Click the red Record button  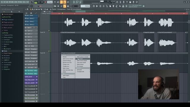coord(45,2)
